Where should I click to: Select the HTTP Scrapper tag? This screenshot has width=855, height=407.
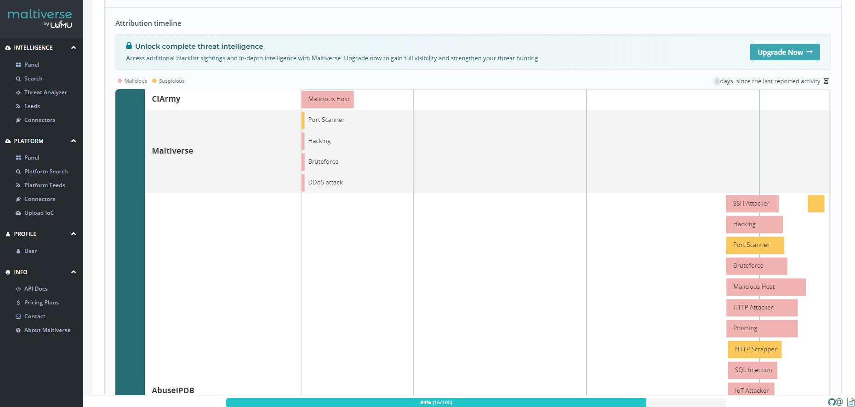(x=755, y=350)
